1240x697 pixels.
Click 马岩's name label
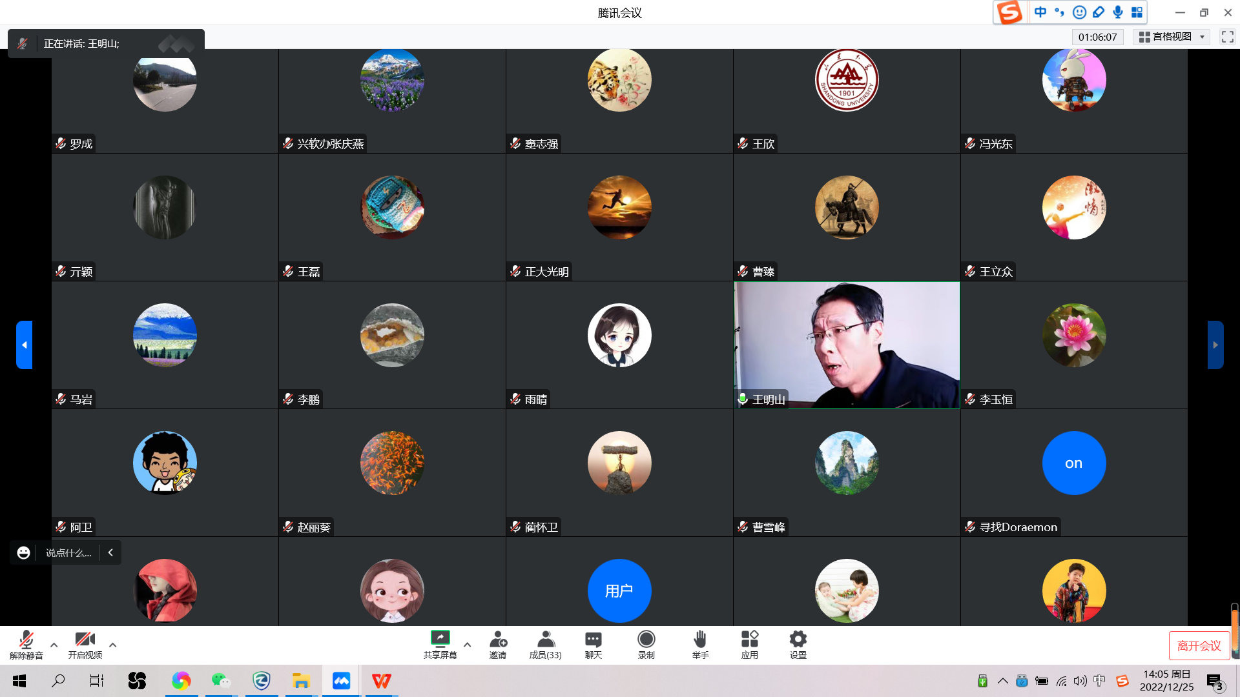(81, 399)
